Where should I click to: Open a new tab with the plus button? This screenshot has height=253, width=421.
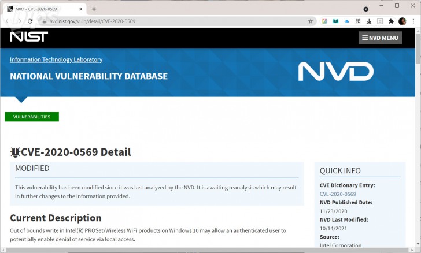(94, 9)
